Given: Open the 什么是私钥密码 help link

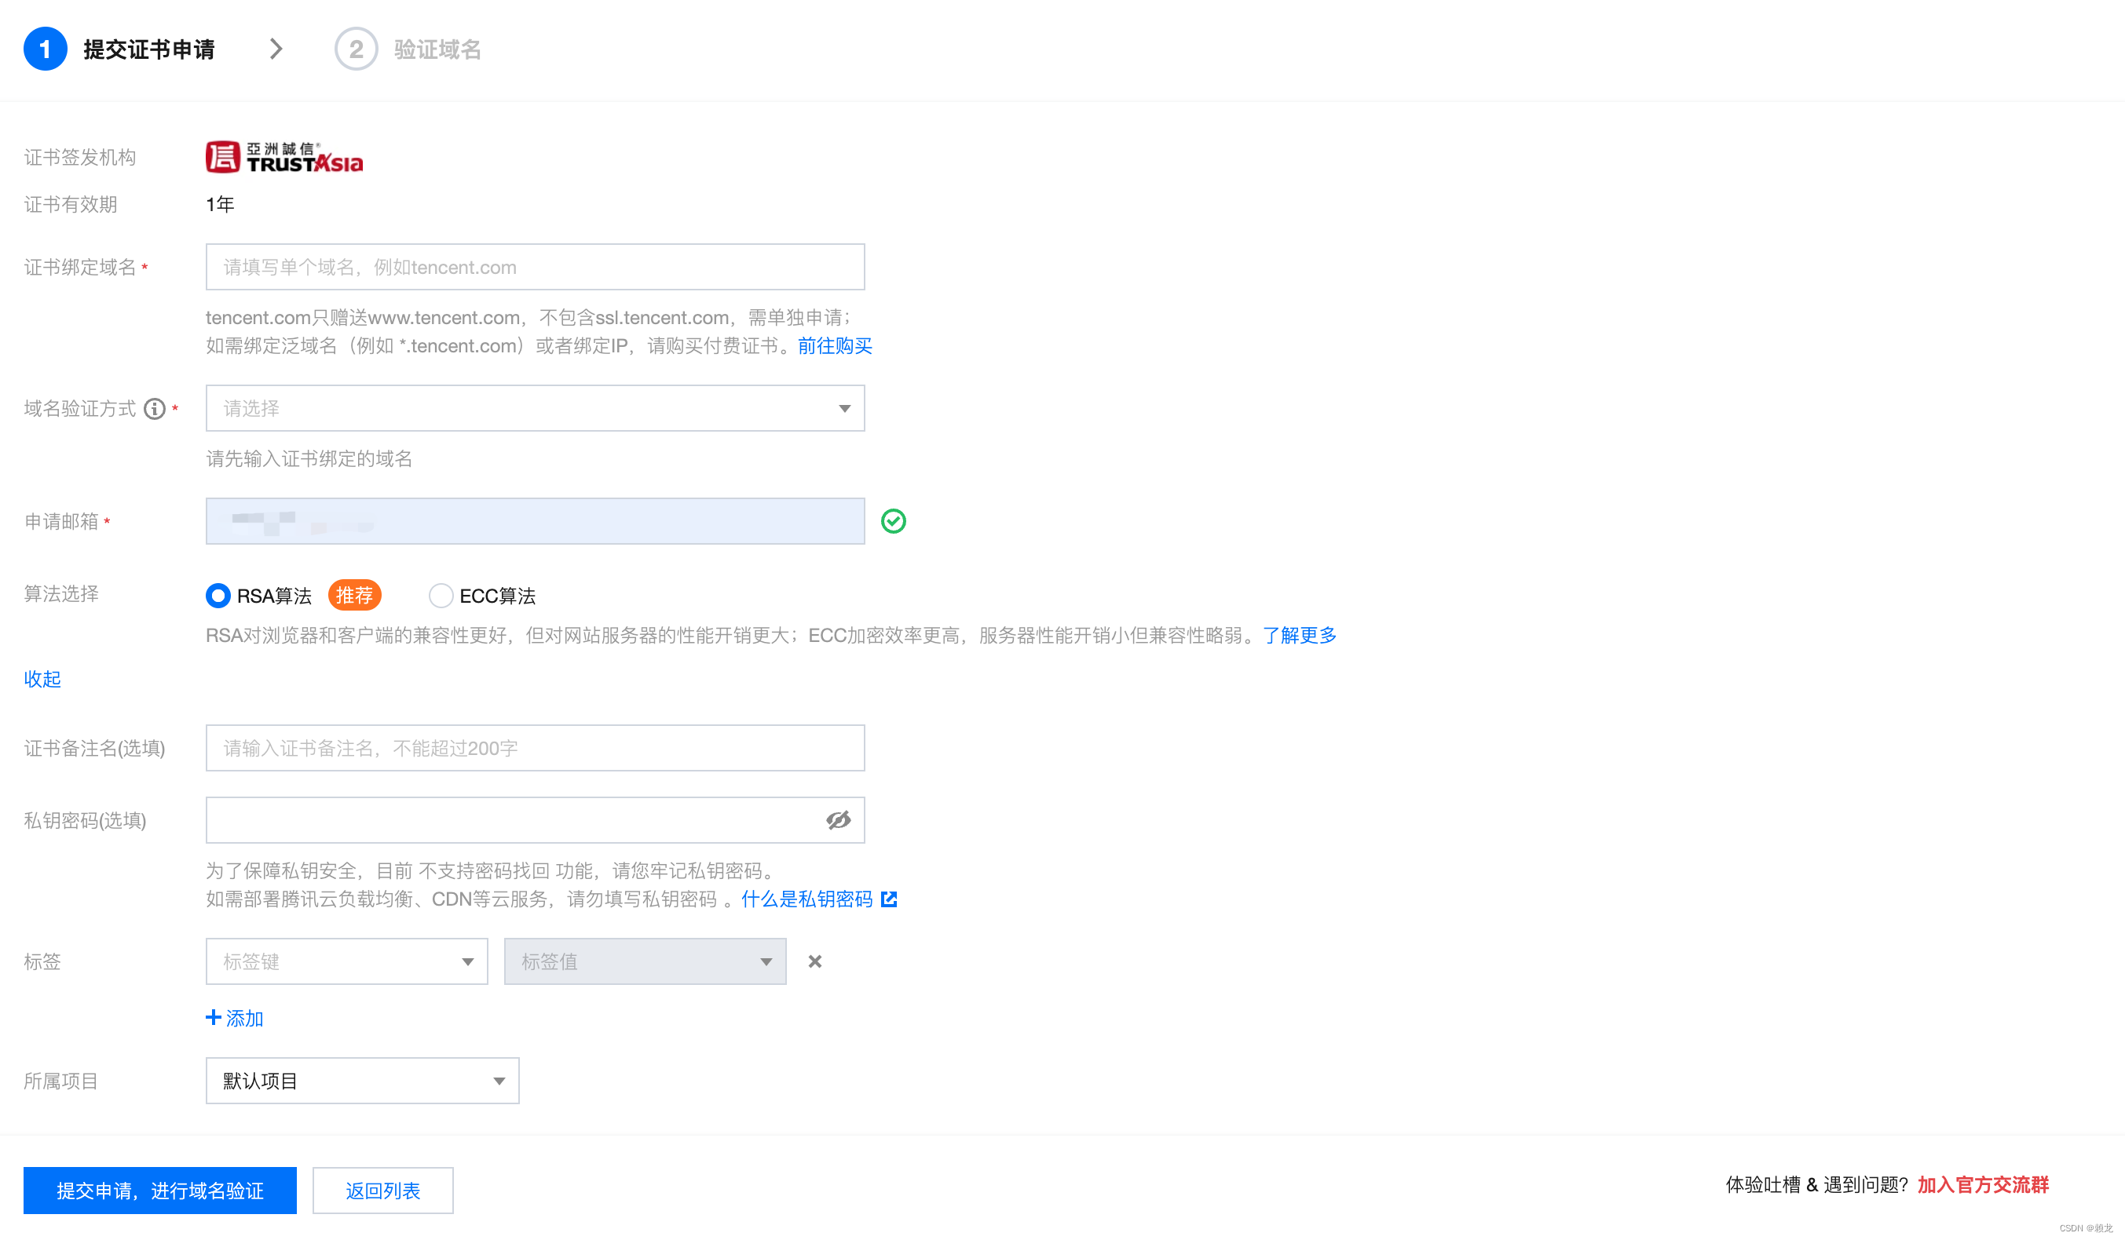Looking at the screenshot, I should (x=807, y=899).
